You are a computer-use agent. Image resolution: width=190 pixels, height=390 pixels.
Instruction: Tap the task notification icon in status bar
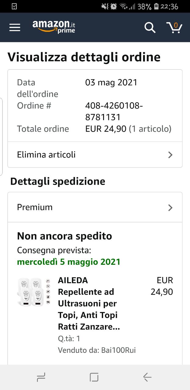(x=14, y=6)
